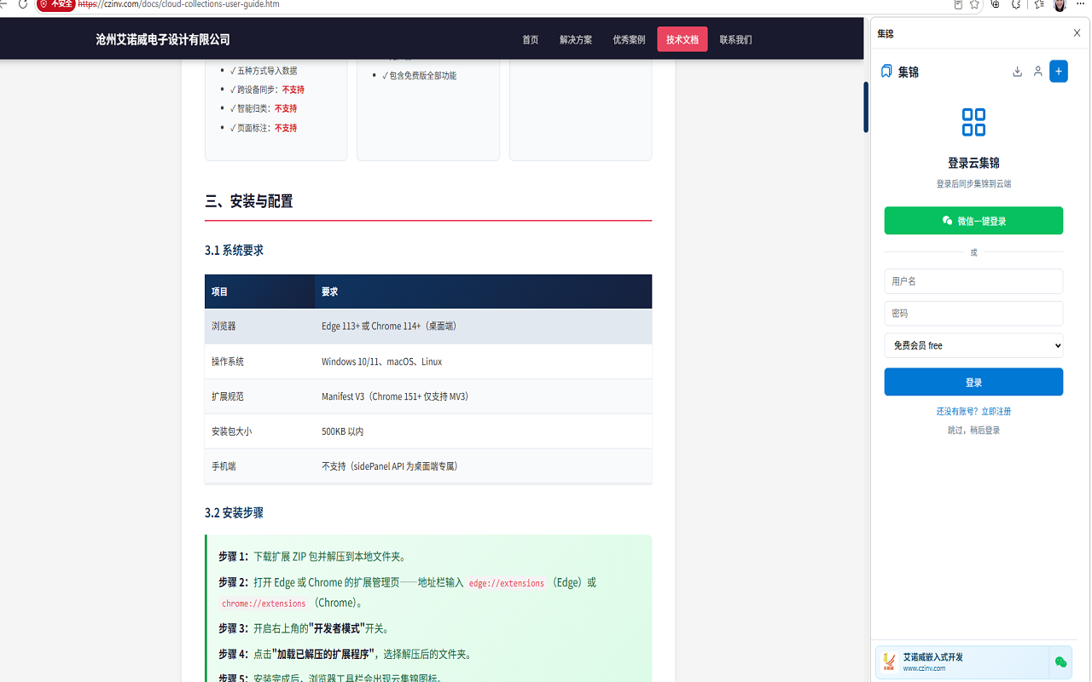The width and height of the screenshot is (1092, 682).
Task: Expand the 免费会员 free membership dropdown
Action: tap(973, 345)
